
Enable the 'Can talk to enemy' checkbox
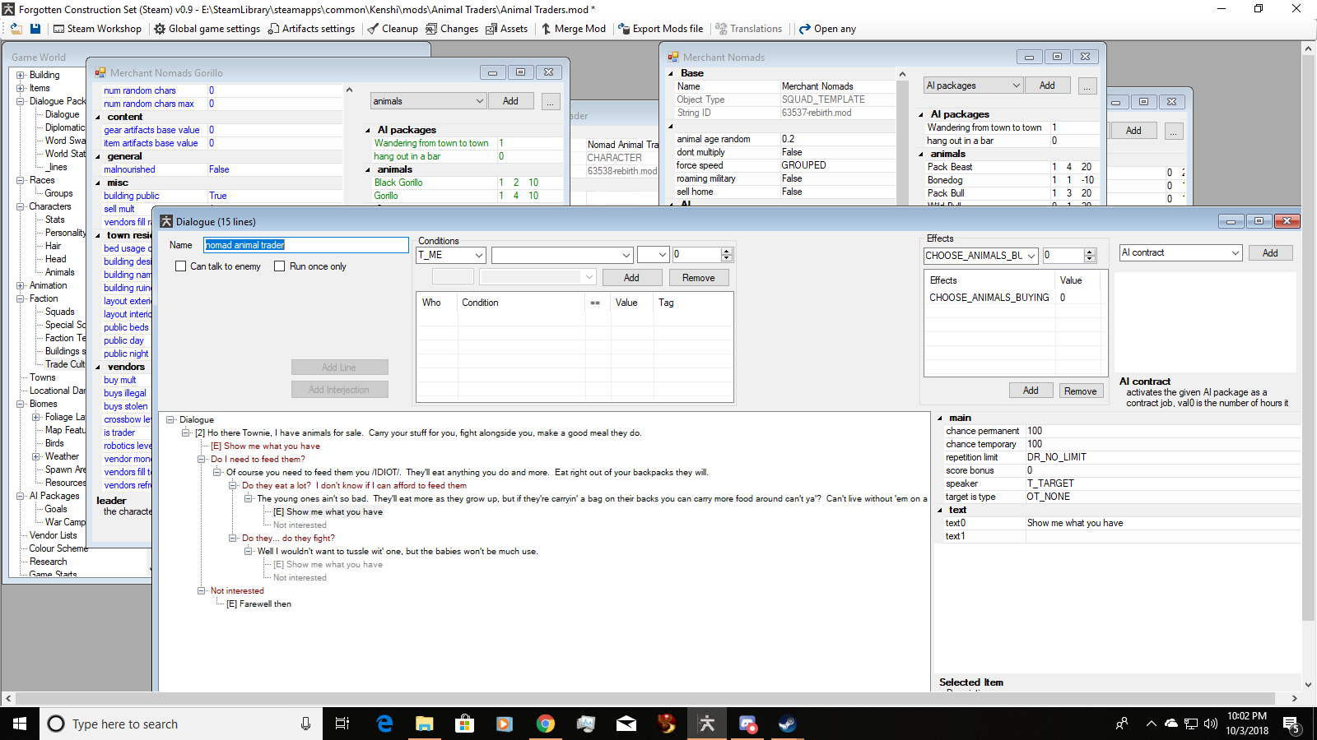[180, 266]
